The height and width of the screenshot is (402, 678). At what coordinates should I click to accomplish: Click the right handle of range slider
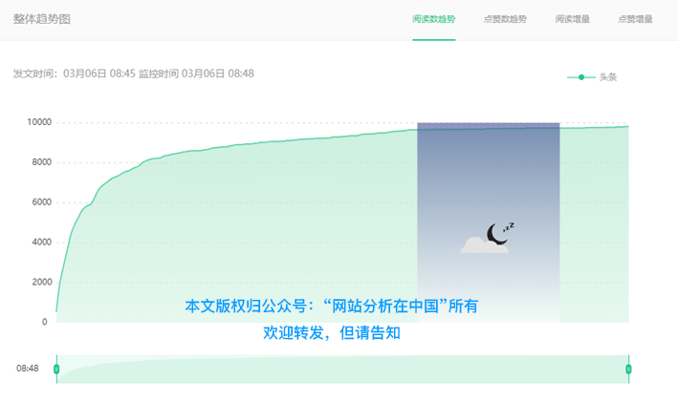pos(628,369)
